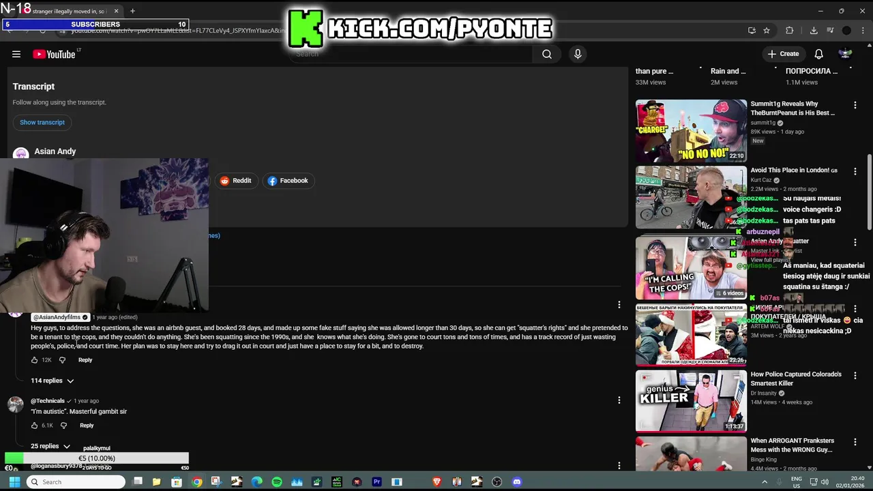Open options for Summit1g video suggestion

[x=855, y=106]
